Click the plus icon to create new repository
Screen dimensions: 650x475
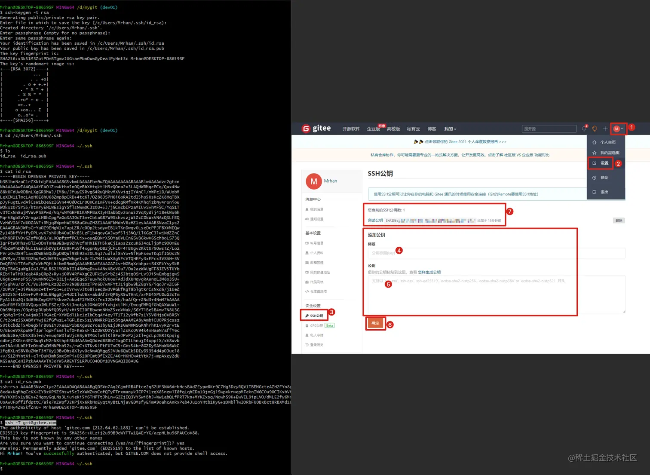tap(605, 128)
